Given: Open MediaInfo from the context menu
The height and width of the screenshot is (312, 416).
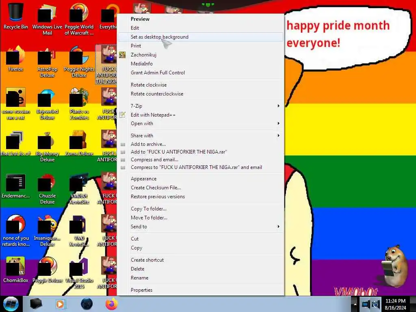Looking at the screenshot, I should point(200,64).
